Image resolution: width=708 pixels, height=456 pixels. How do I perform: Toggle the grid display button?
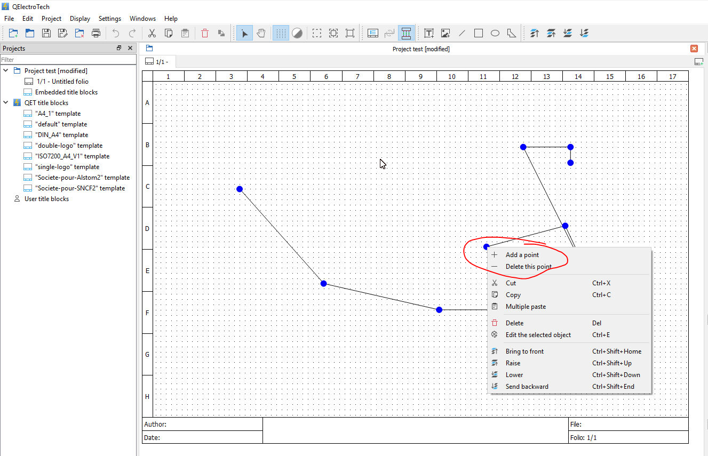tap(281, 33)
